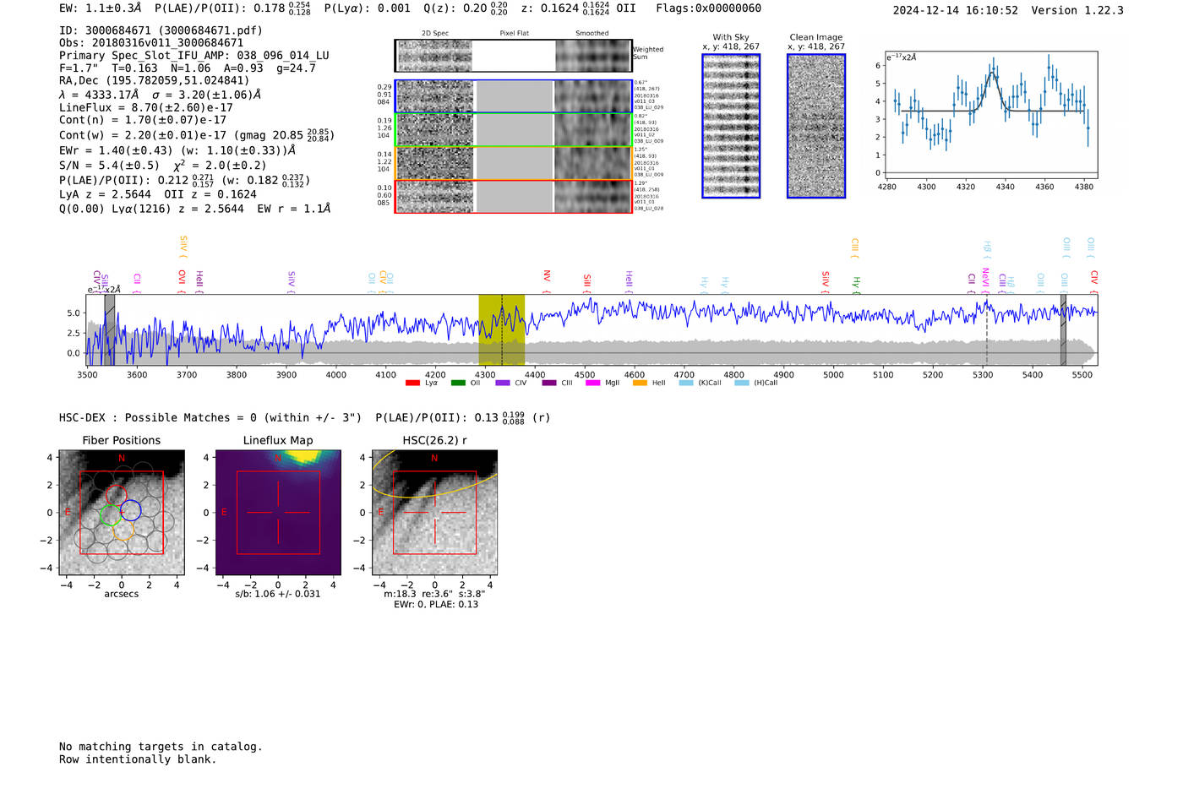The image size is (1183, 805).
Task: Click the Obs: 20180316v011 line
Action: tap(151, 43)
